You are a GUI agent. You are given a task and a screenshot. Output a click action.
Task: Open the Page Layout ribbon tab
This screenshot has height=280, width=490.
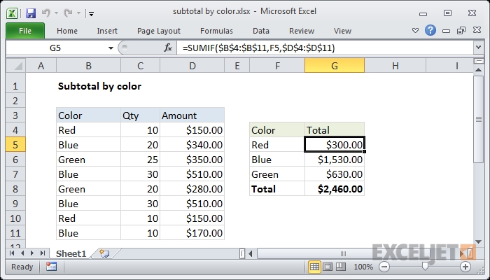157,31
